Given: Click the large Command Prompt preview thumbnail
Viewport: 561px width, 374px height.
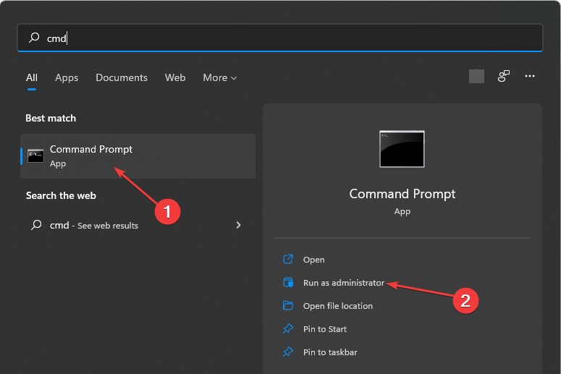Looking at the screenshot, I should (402, 149).
